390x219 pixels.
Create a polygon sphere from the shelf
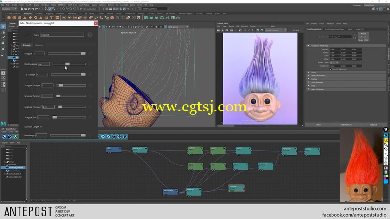[9, 18]
